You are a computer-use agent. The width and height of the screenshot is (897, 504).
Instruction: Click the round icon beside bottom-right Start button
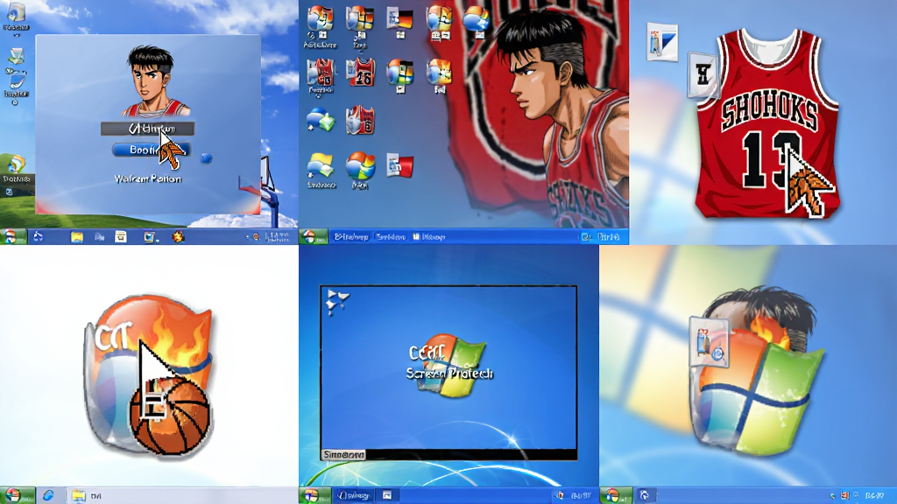coord(645,495)
